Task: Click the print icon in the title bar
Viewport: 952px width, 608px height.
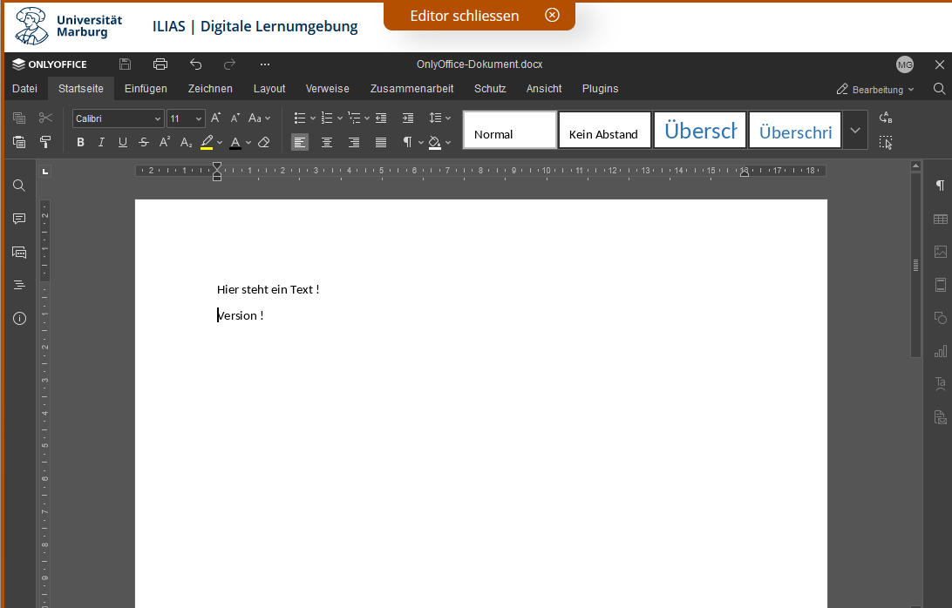Action: click(x=160, y=64)
